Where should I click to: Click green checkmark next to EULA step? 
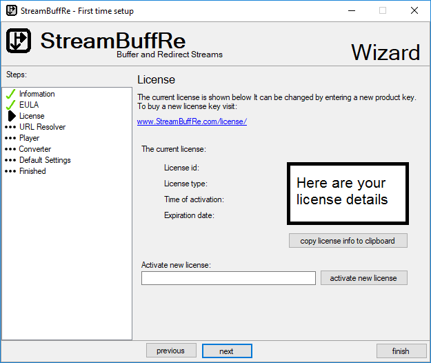[x=10, y=105]
